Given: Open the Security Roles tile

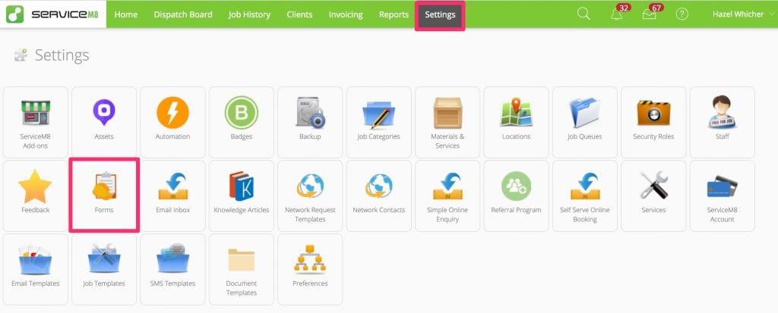Looking at the screenshot, I should tap(653, 122).
